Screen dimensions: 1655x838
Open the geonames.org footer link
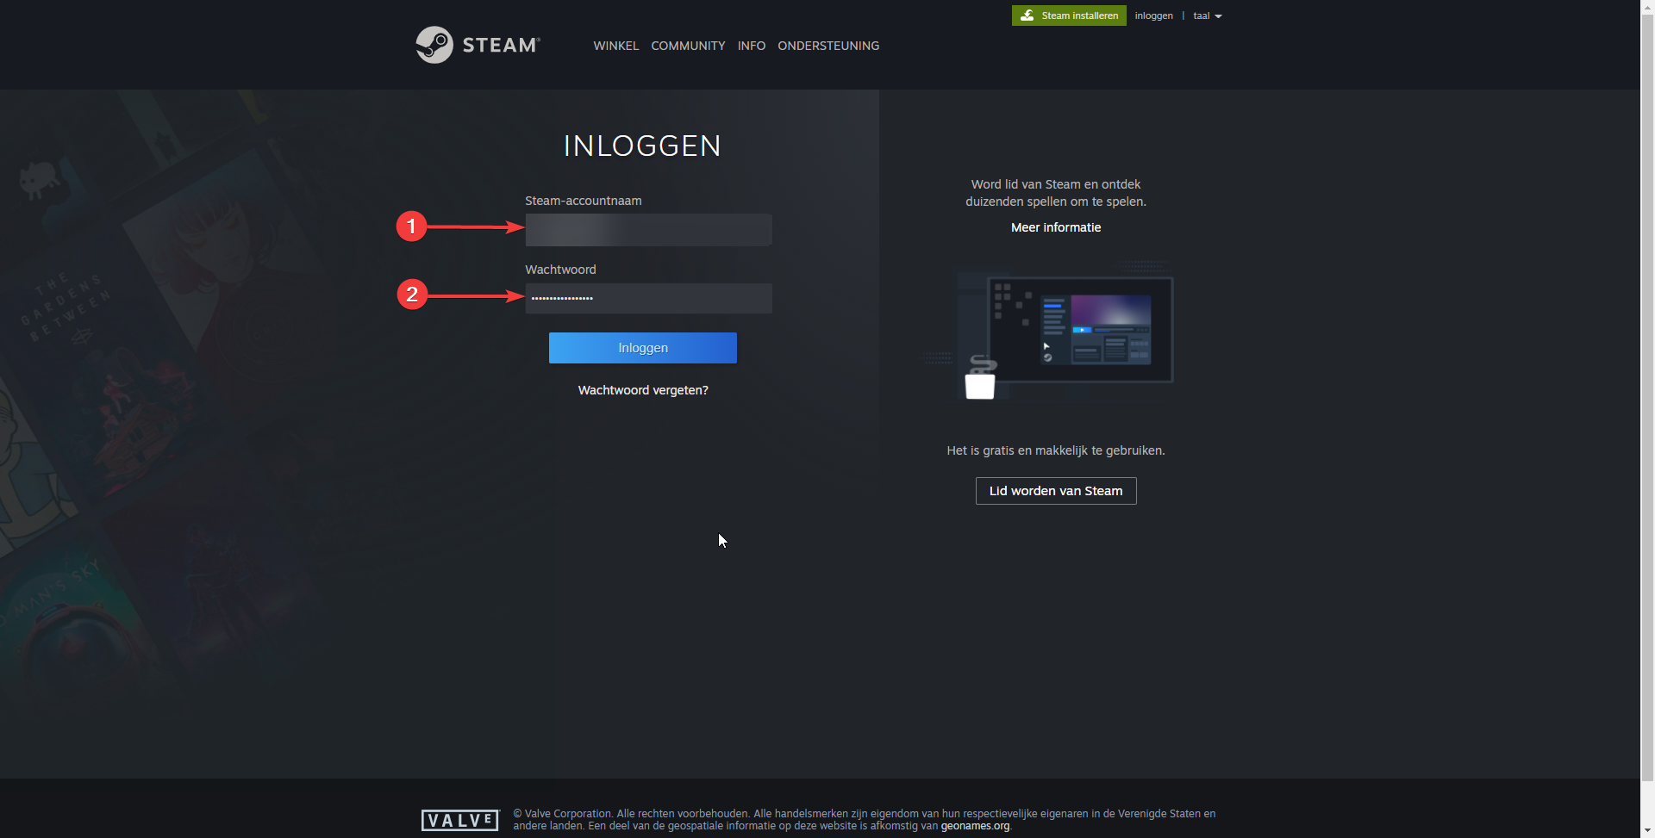pos(975,826)
